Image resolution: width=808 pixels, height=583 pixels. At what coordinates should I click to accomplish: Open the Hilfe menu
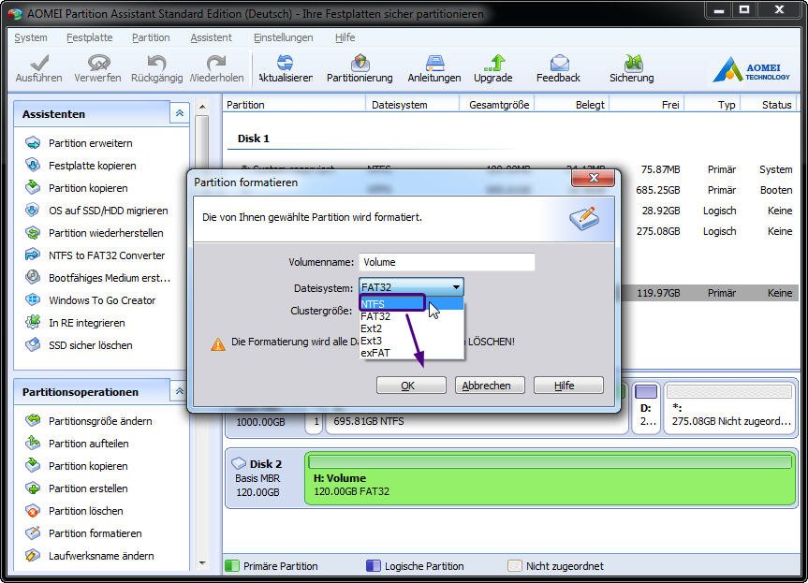345,37
